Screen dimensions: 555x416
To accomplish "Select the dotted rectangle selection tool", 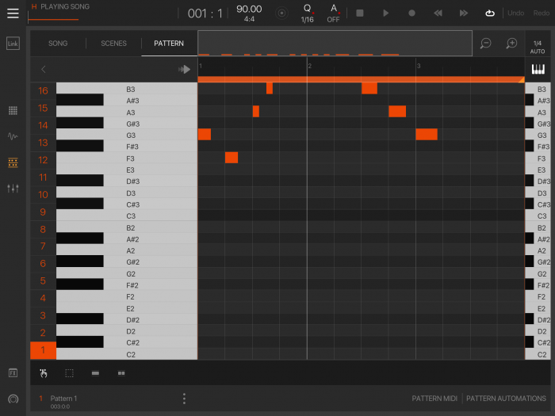I will coord(70,373).
